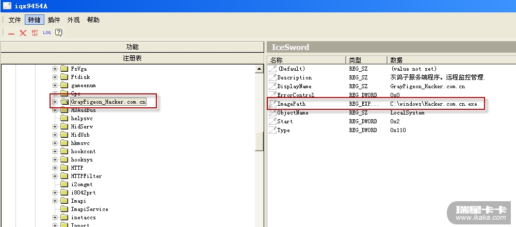The image size is (516, 227).
Task: Expand the hkmsvc registry key
Action: click(55, 143)
